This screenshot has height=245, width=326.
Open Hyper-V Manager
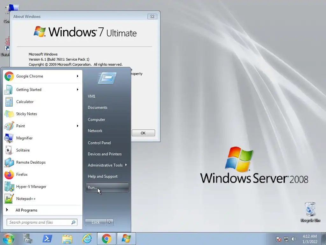(x=43, y=186)
